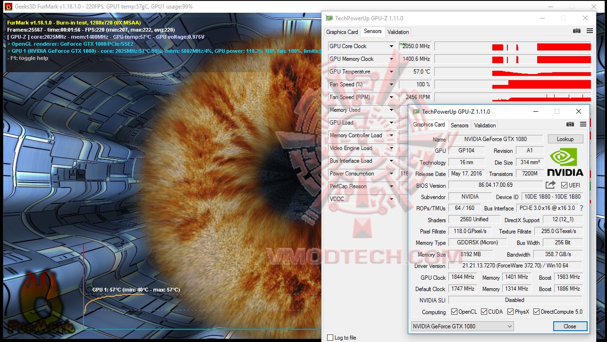This screenshot has width=607, height=342.
Task: Click the Lookup button
Action: click(x=565, y=139)
